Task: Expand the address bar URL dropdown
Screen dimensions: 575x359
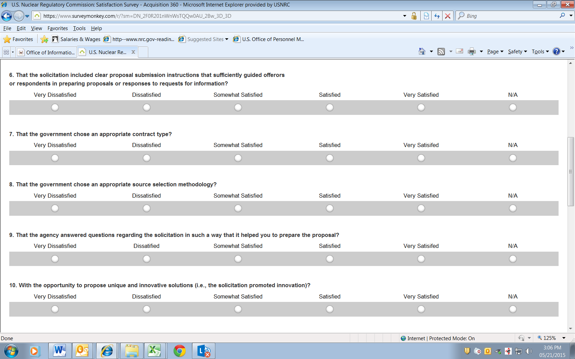Action: pyautogui.click(x=405, y=16)
